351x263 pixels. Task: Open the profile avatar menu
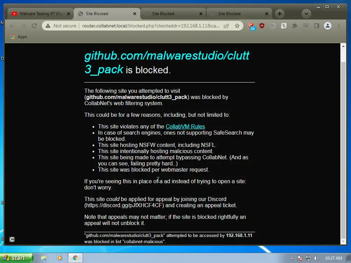click(327, 26)
